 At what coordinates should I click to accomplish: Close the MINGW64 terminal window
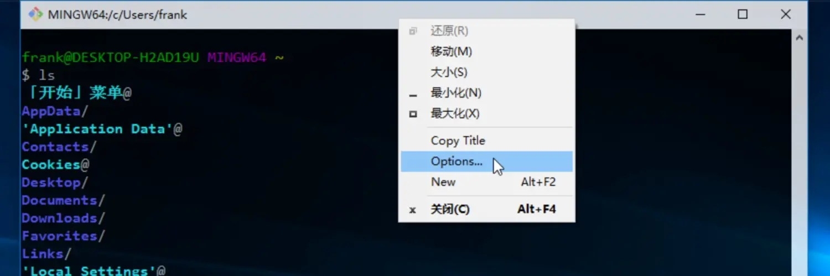pyautogui.click(x=785, y=14)
